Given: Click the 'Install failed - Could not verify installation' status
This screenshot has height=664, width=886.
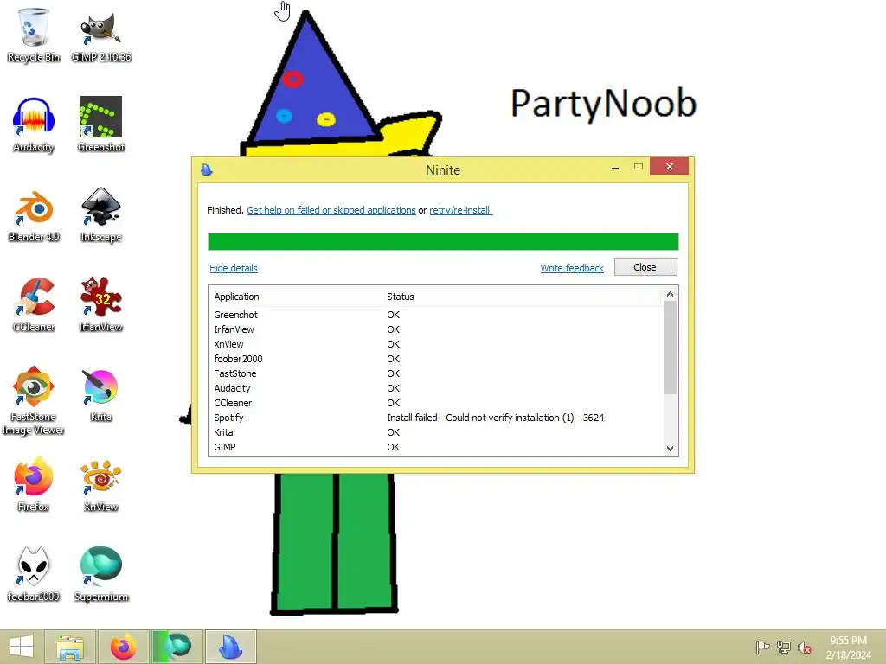Looking at the screenshot, I should (496, 418).
